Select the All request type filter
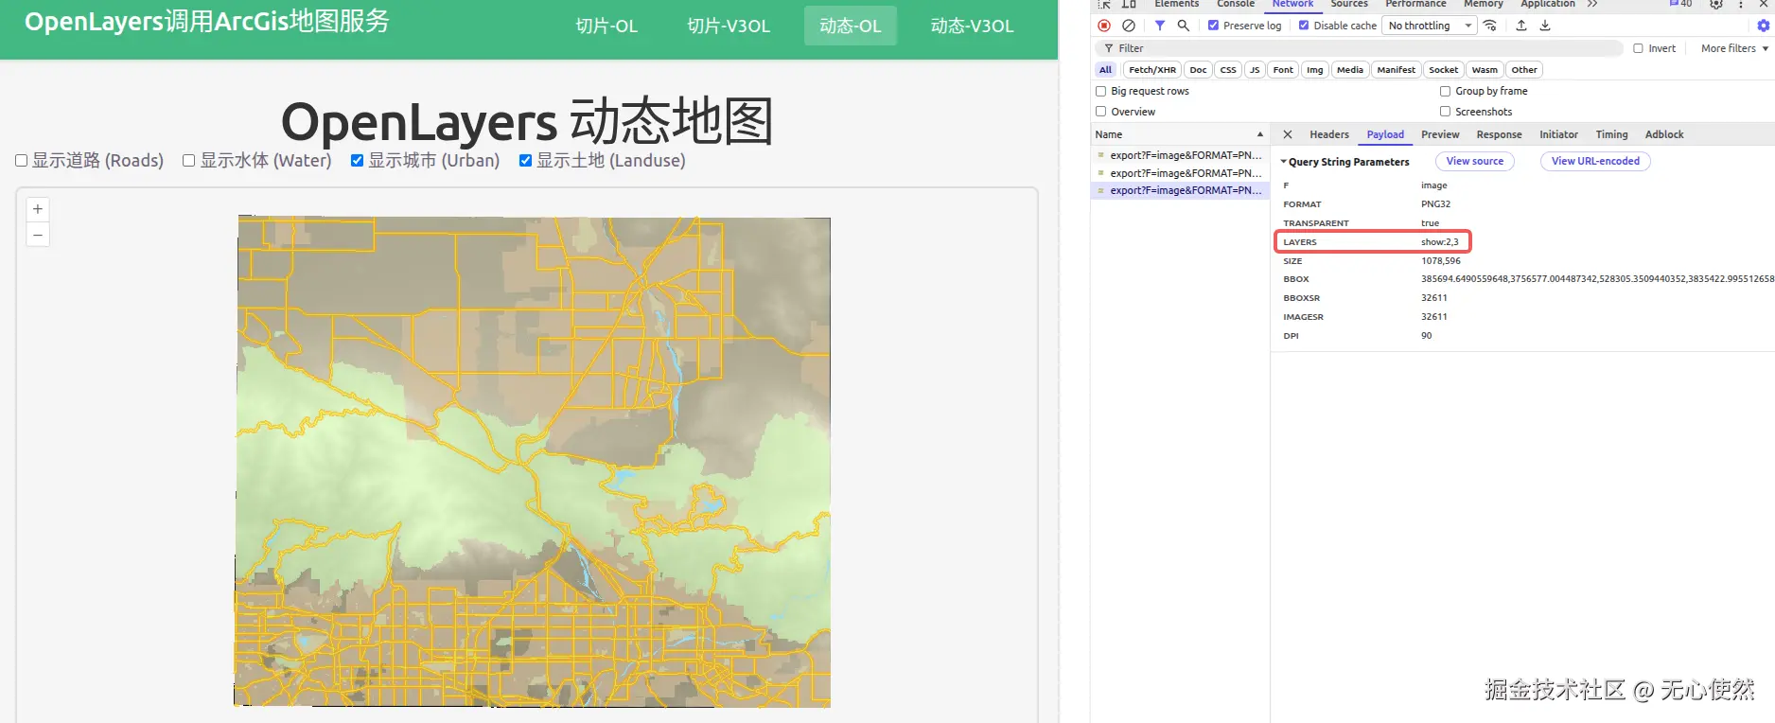 [x=1105, y=70]
